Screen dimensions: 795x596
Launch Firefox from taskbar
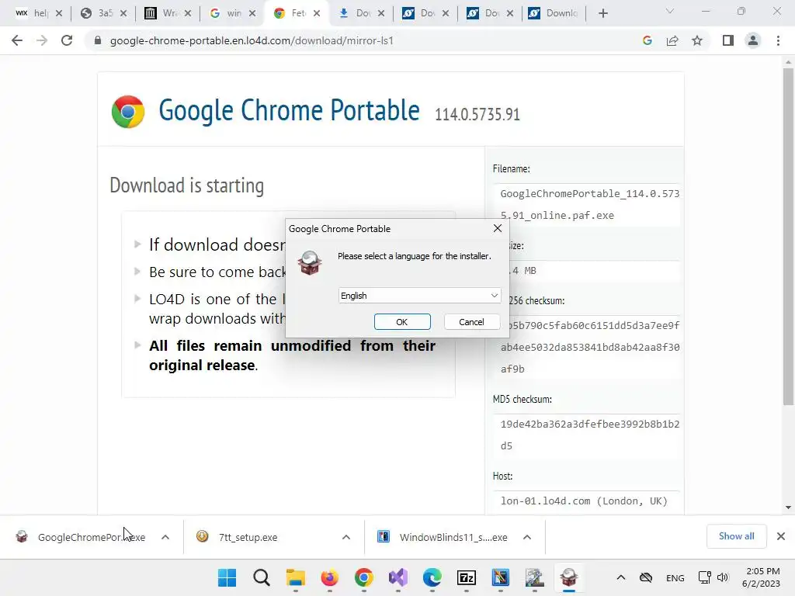click(x=329, y=577)
